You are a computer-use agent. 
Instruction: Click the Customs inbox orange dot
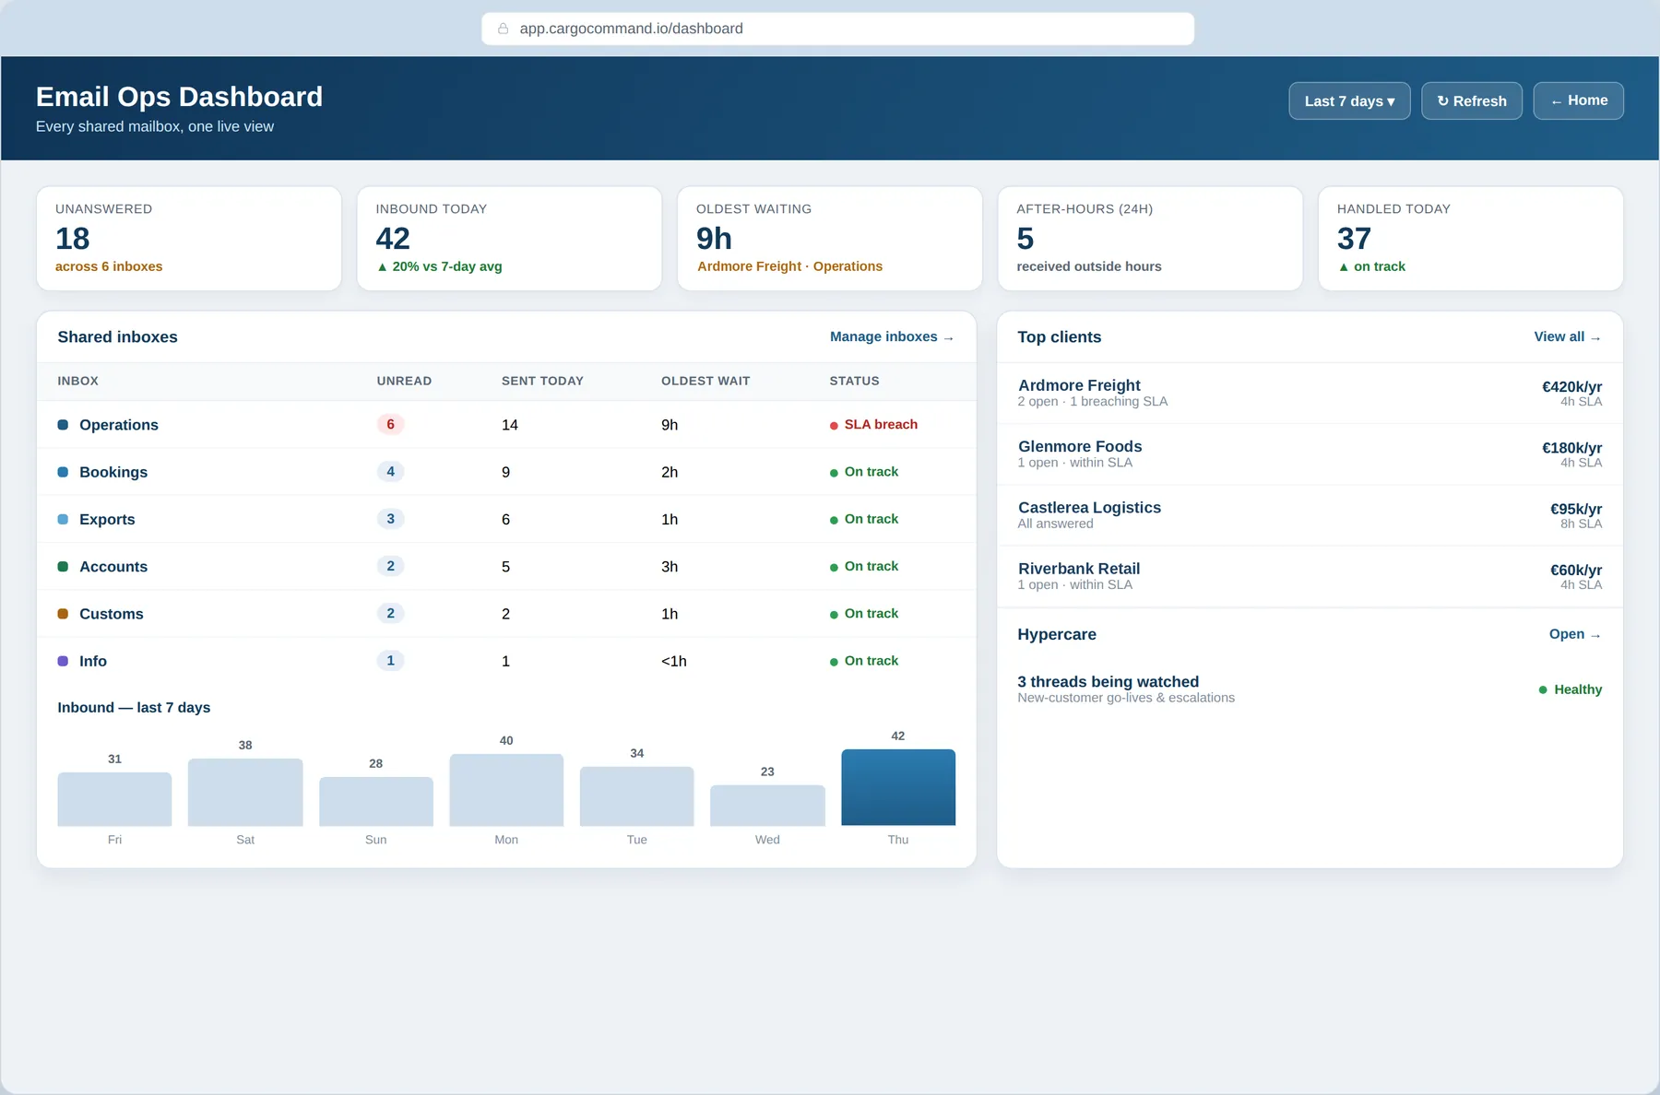[x=63, y=614]
